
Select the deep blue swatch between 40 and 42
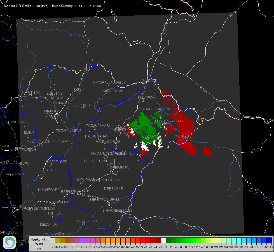pyautogui.click(x=269, y=241)
